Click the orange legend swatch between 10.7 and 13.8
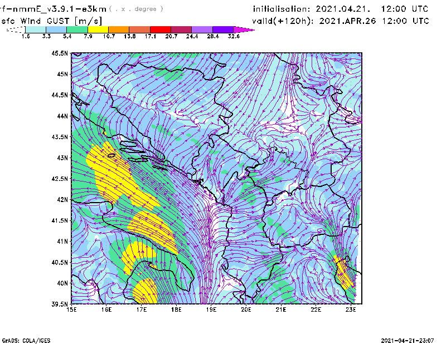This screenshot has height=344, width=446. coord(119,30)
